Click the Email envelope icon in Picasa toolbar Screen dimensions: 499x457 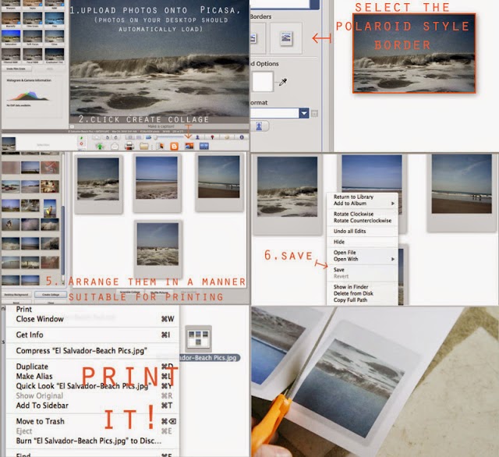pos(115,147)
